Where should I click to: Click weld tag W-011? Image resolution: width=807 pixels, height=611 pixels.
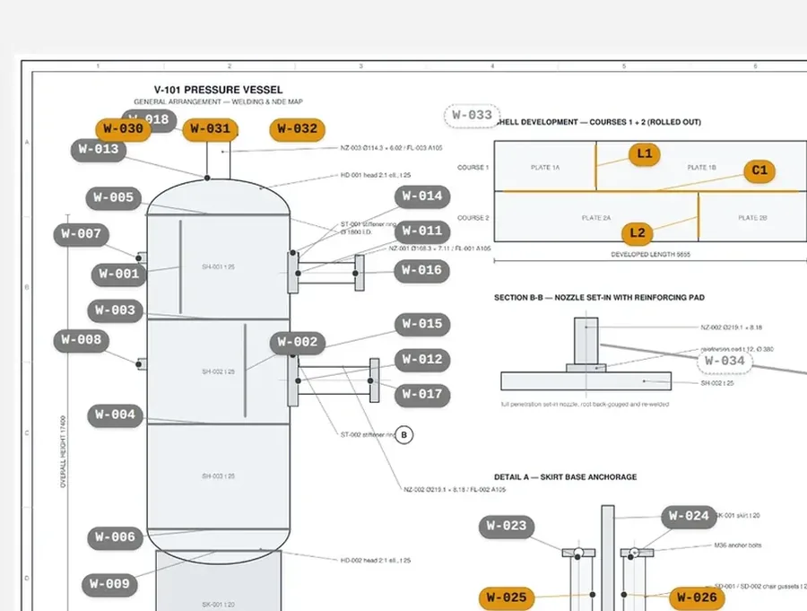coord(422,231)
